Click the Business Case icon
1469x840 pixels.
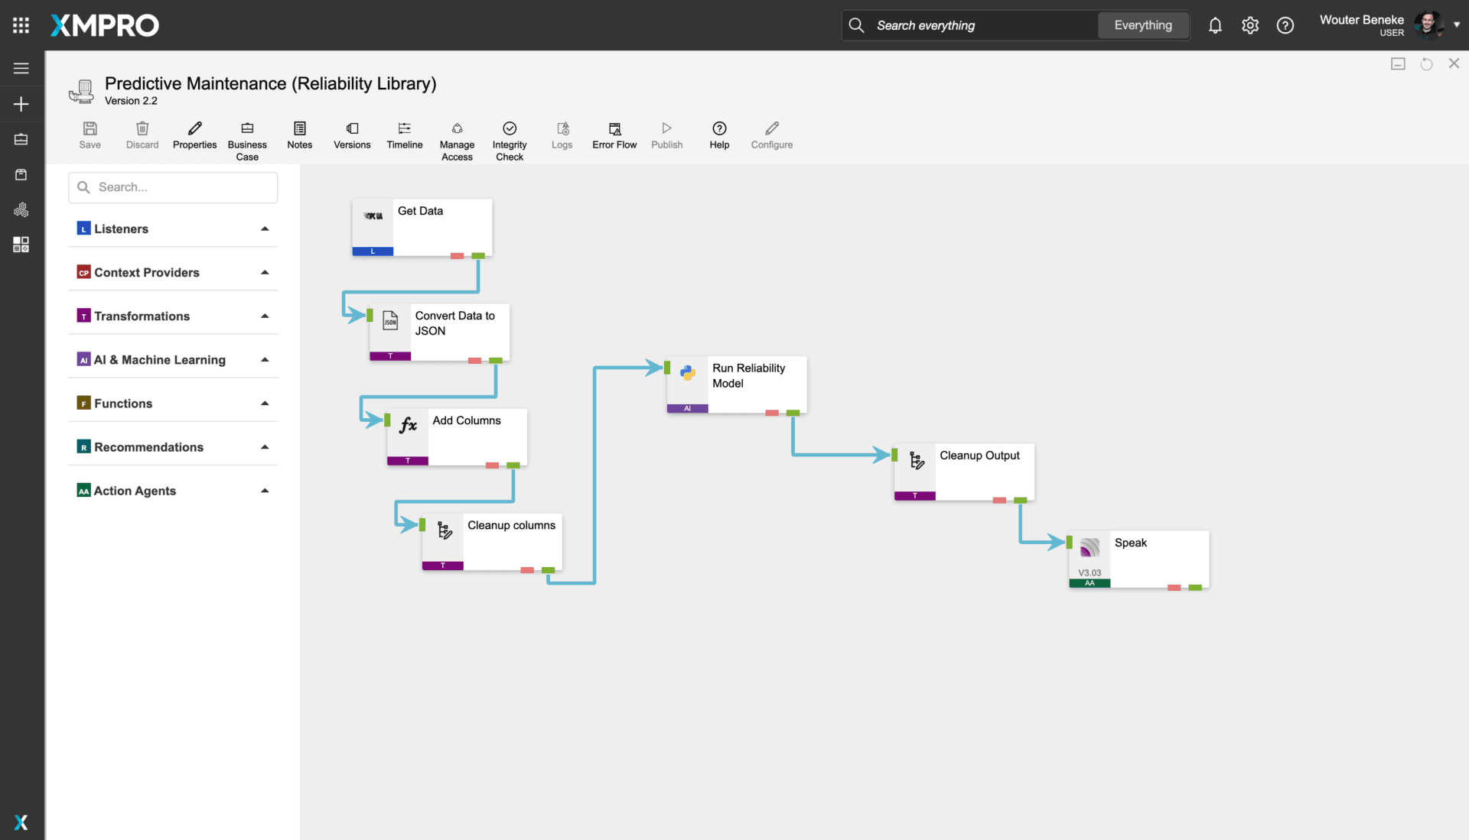247,128
